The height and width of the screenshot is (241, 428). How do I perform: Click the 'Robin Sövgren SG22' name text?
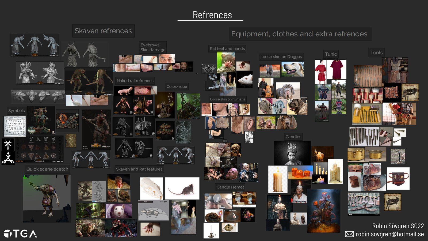coord(398,226)
